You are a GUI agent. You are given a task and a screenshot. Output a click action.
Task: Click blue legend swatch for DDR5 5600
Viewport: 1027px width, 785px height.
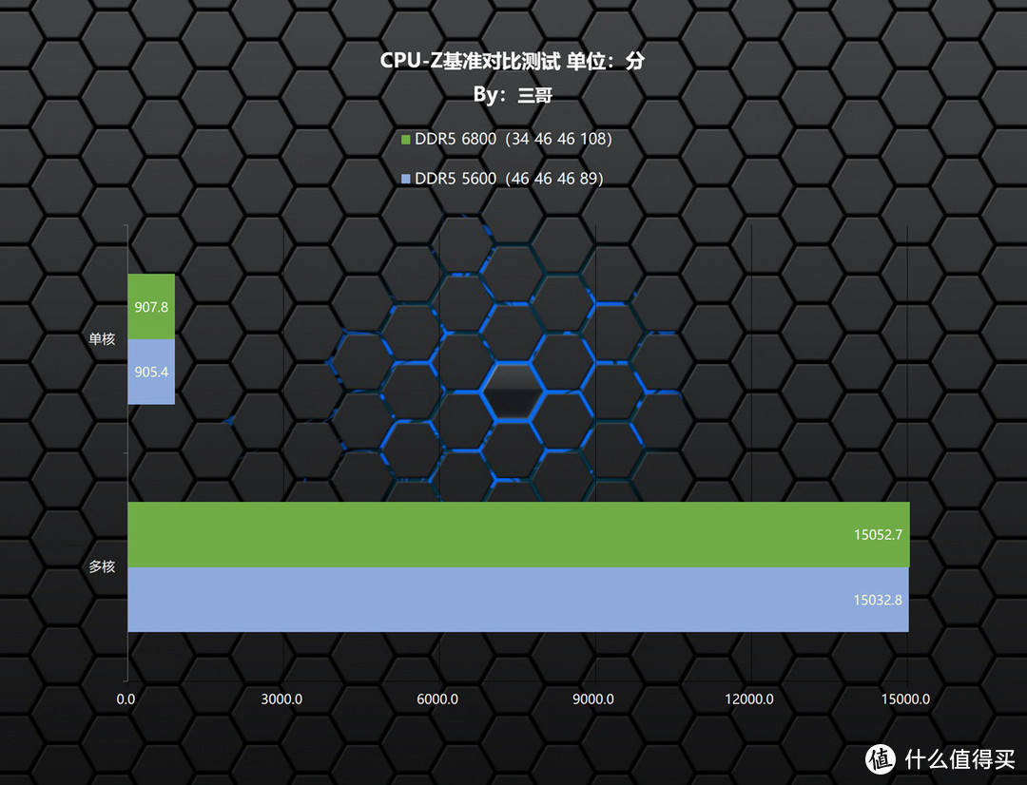(x=405, y=179)
